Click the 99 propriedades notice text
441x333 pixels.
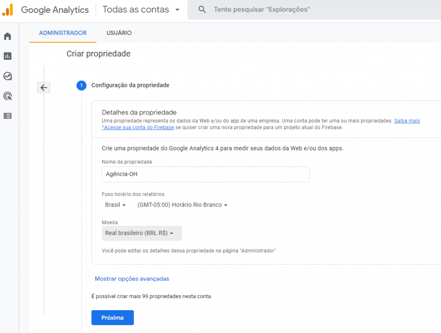(x=152, y=296)
